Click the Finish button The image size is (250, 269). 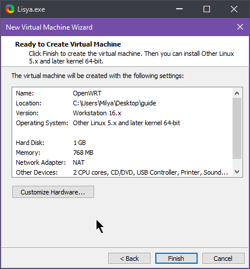pyautogui.click(x=176, y=259)
